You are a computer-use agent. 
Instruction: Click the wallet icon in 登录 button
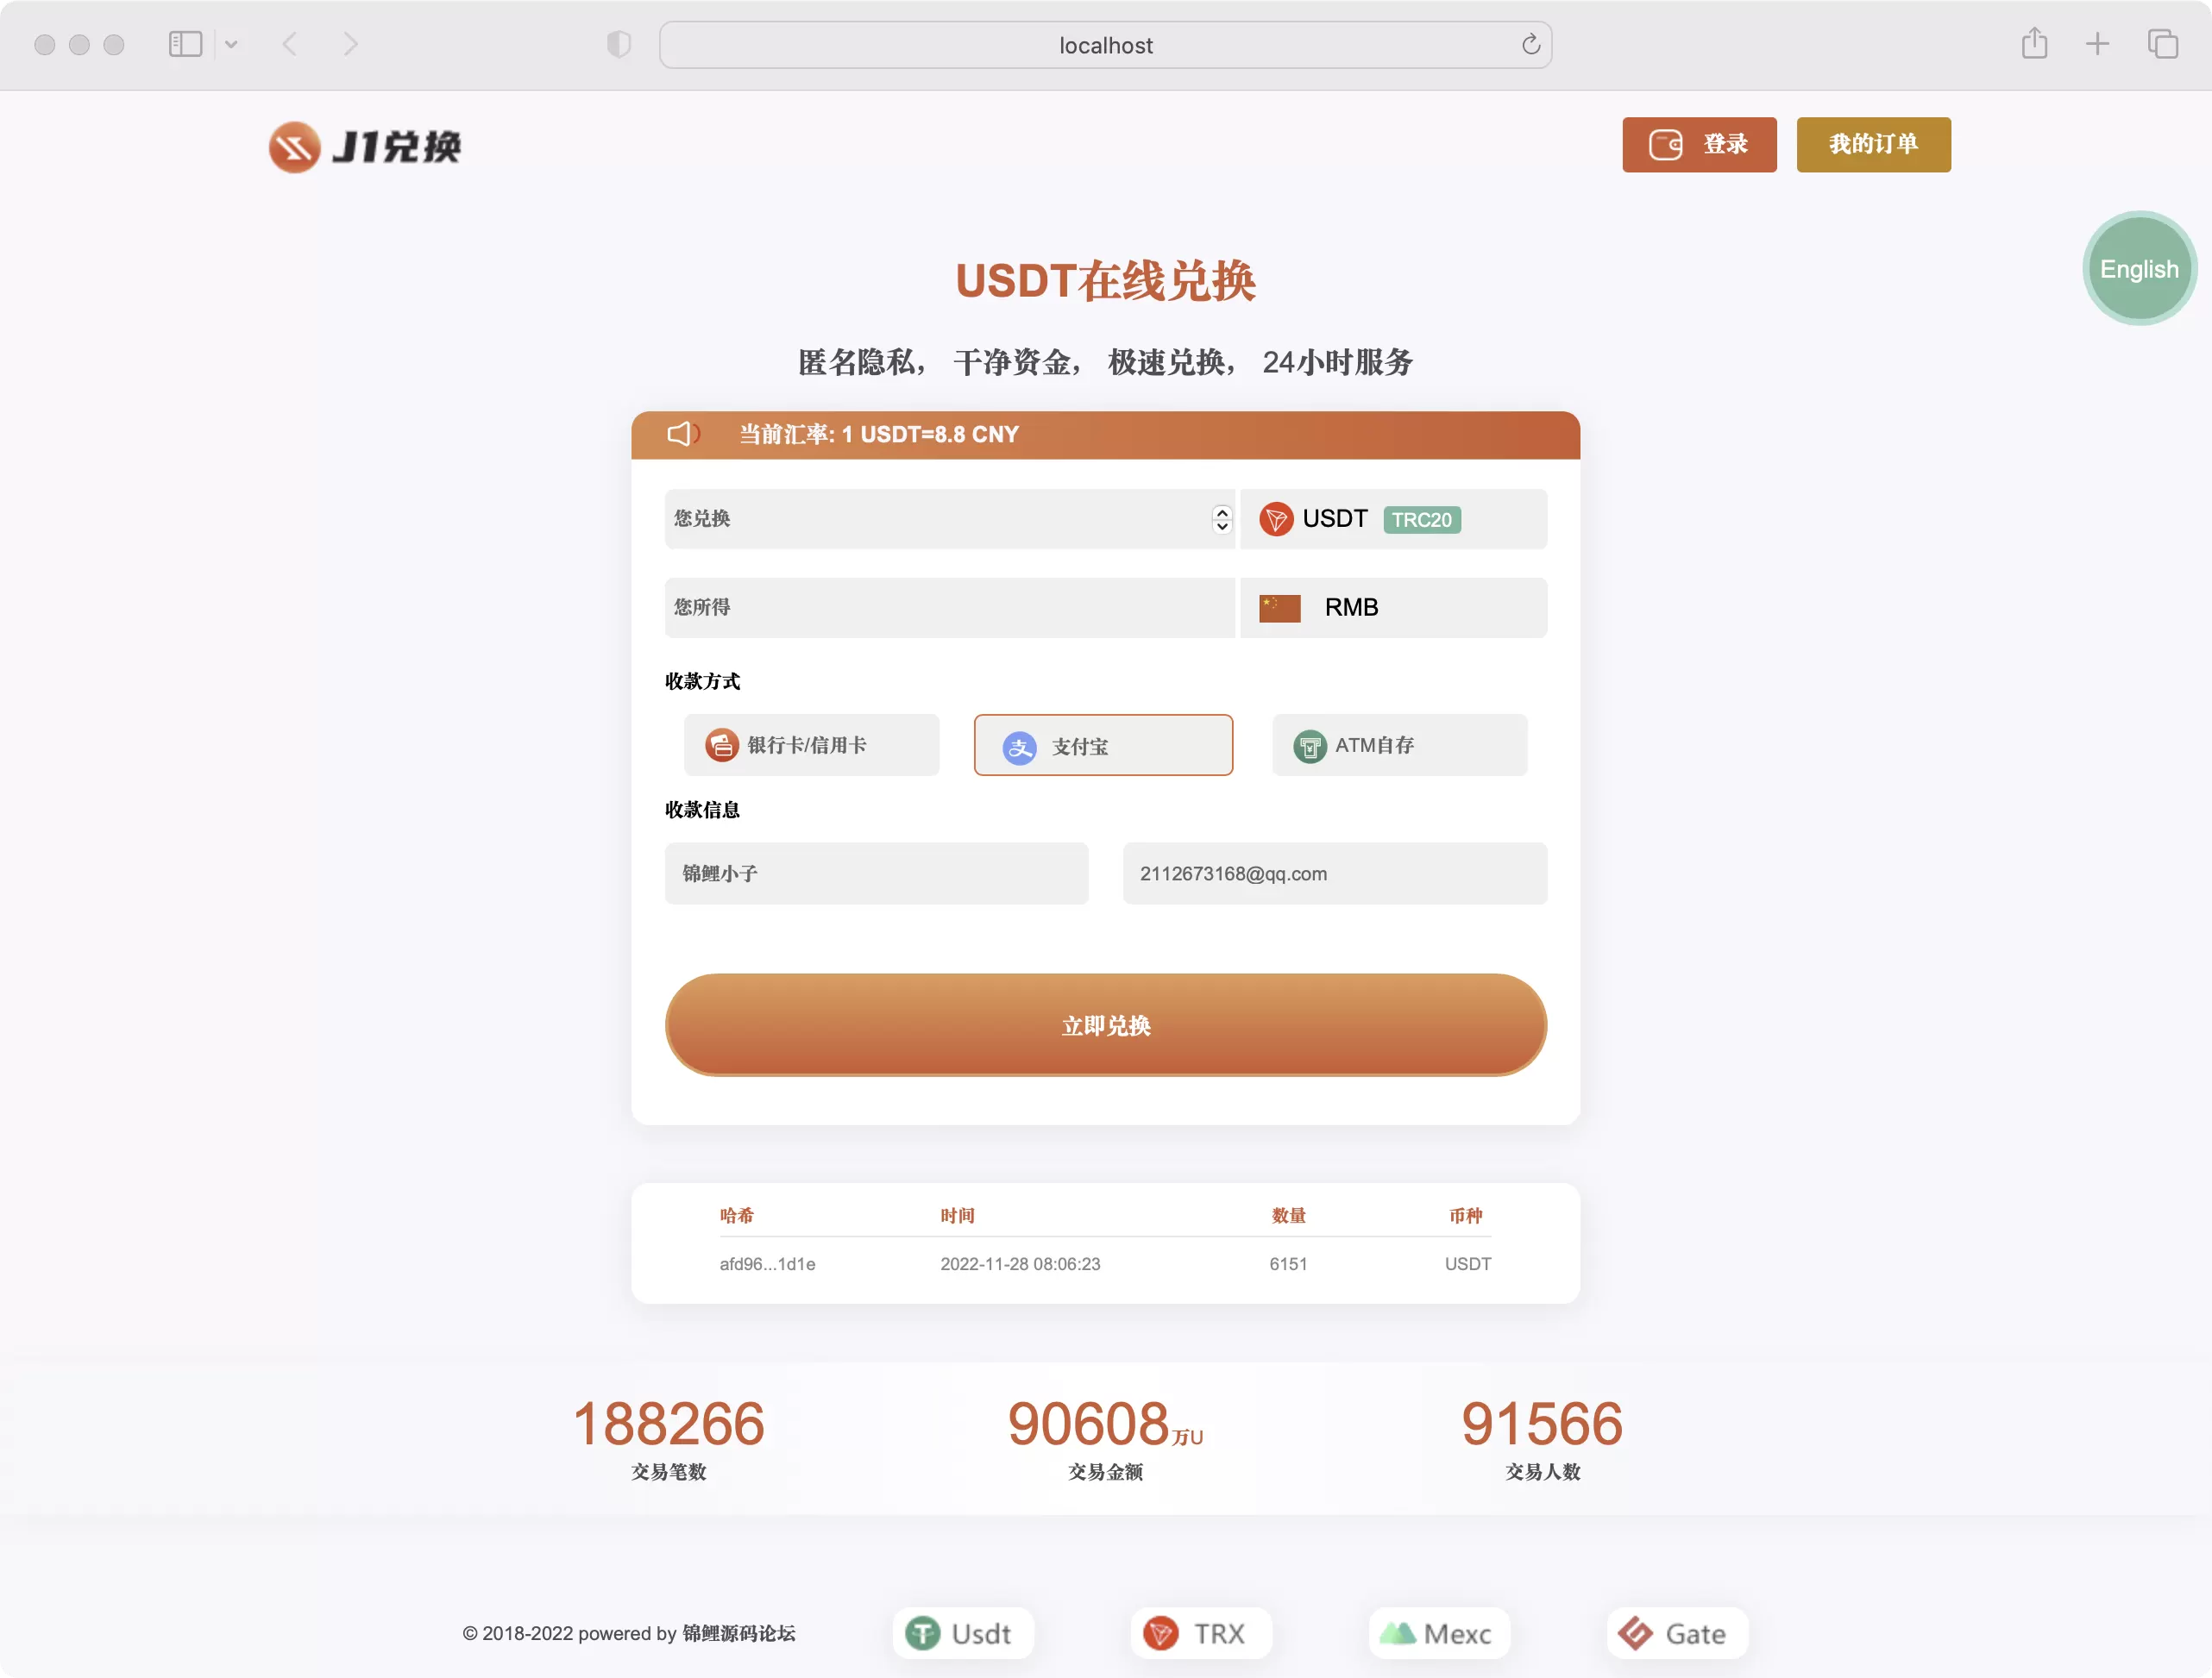(x=1665, y=145)
